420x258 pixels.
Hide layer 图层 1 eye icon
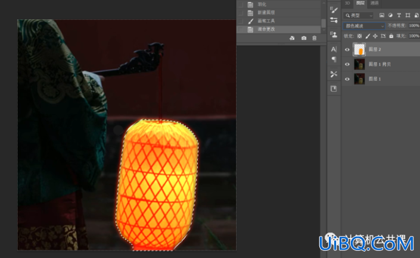(347, 79)
